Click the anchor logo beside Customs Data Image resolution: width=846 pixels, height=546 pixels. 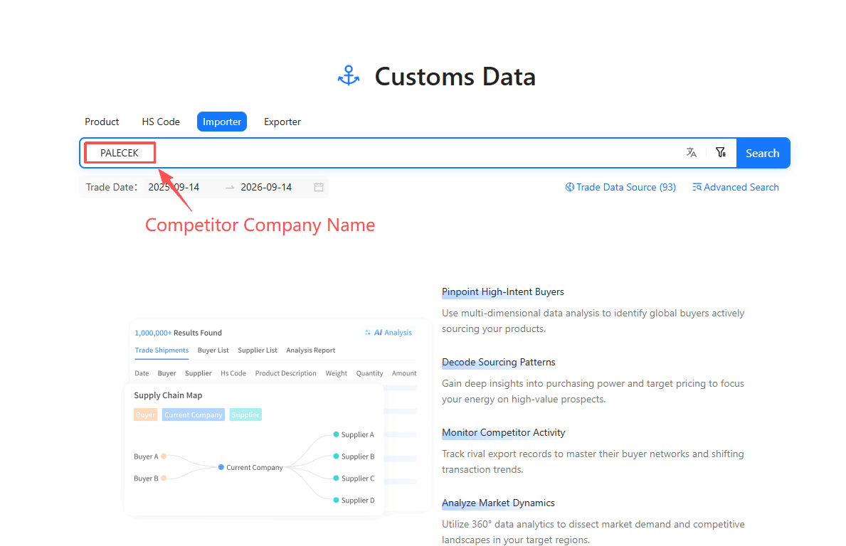pos(349,75)
